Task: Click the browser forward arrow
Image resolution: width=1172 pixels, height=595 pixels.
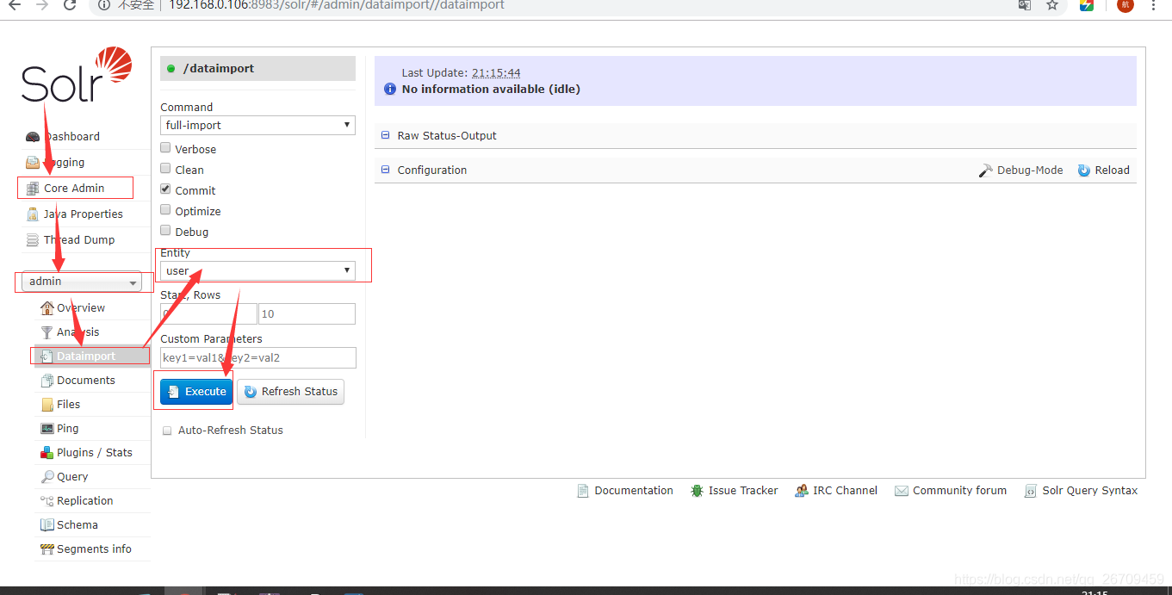Action: point(42,4)
